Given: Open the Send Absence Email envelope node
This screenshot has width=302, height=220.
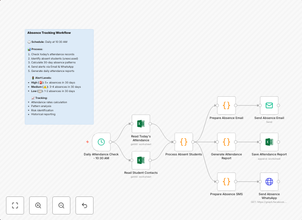Looking at the screenshot, I should (269, 105).
